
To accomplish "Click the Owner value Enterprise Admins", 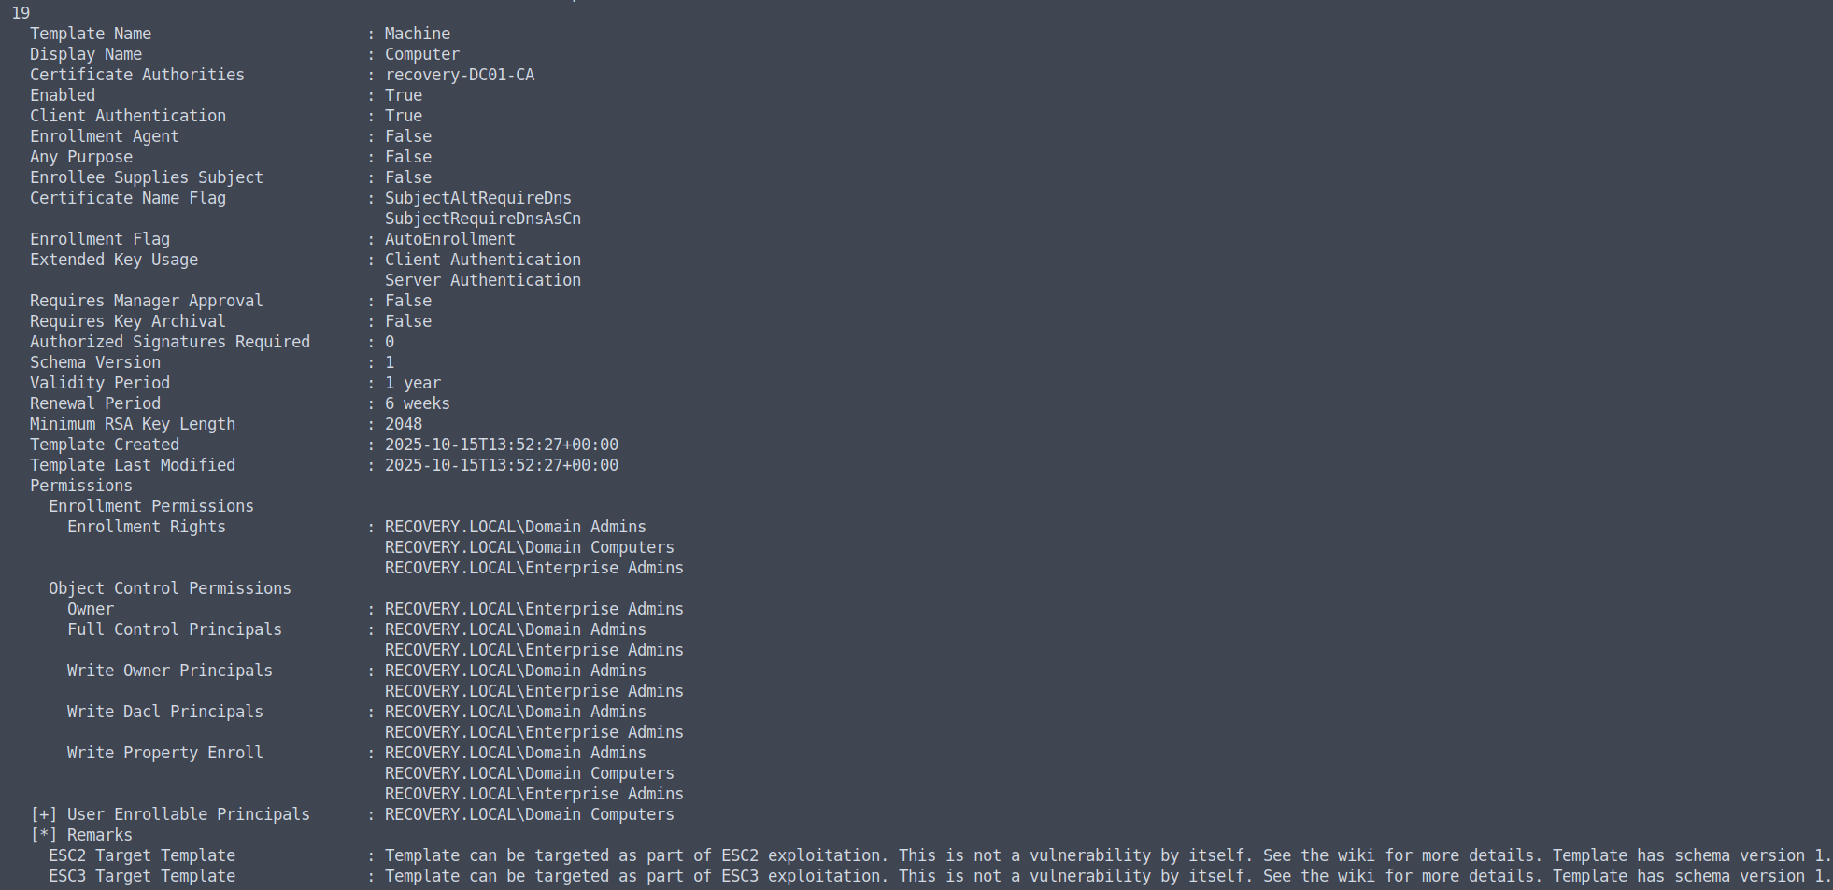I will coord(534,609).
